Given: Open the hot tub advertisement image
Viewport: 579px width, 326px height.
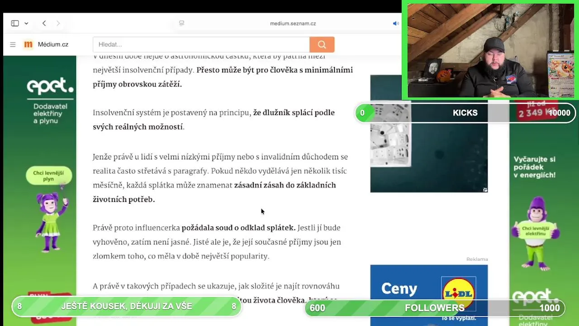Looking at the screenshot, I should pos(429,134).
